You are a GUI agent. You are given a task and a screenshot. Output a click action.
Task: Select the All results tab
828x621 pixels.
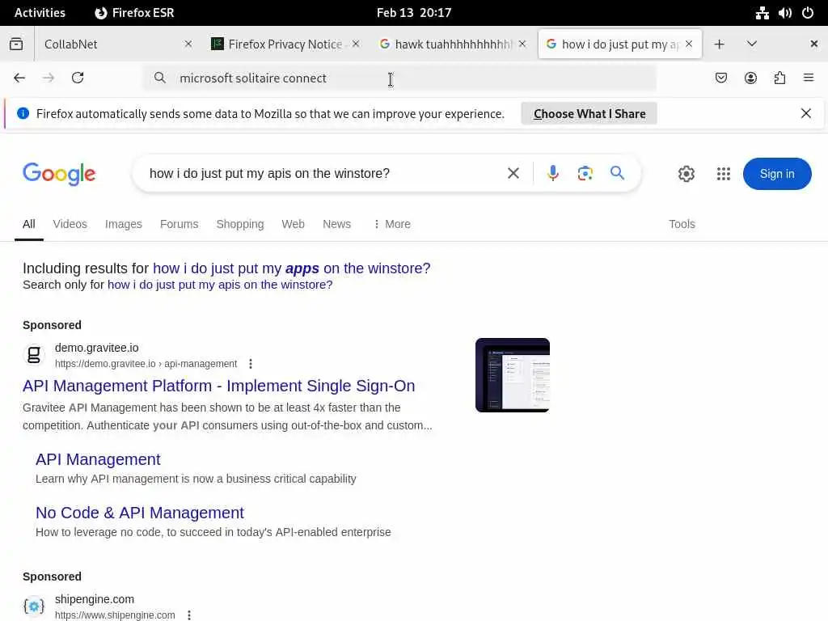29,225
